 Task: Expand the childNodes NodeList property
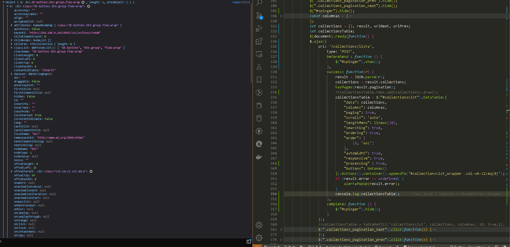(12, 40)
